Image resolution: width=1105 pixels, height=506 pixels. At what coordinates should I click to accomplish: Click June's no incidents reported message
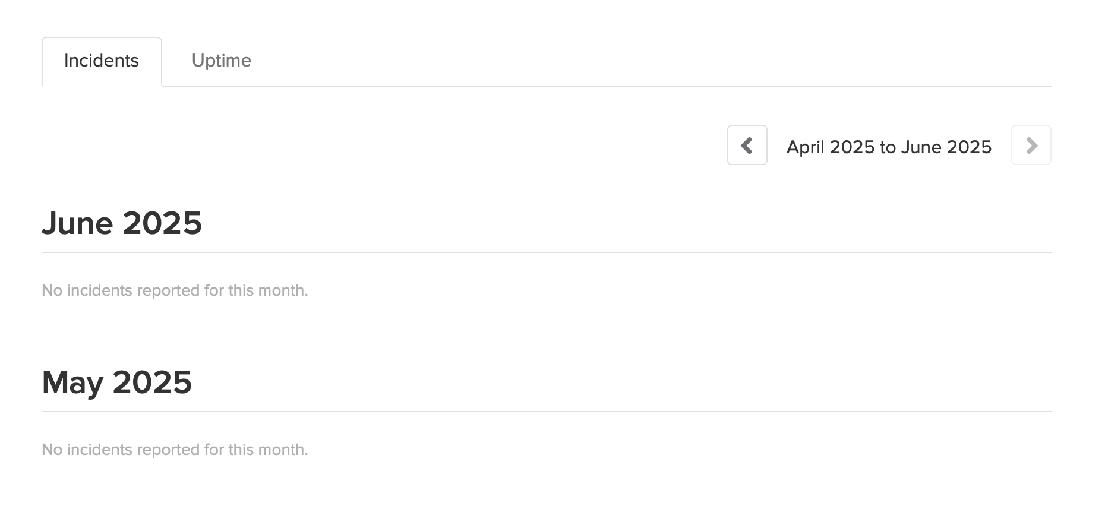click(x=175, y=290)
